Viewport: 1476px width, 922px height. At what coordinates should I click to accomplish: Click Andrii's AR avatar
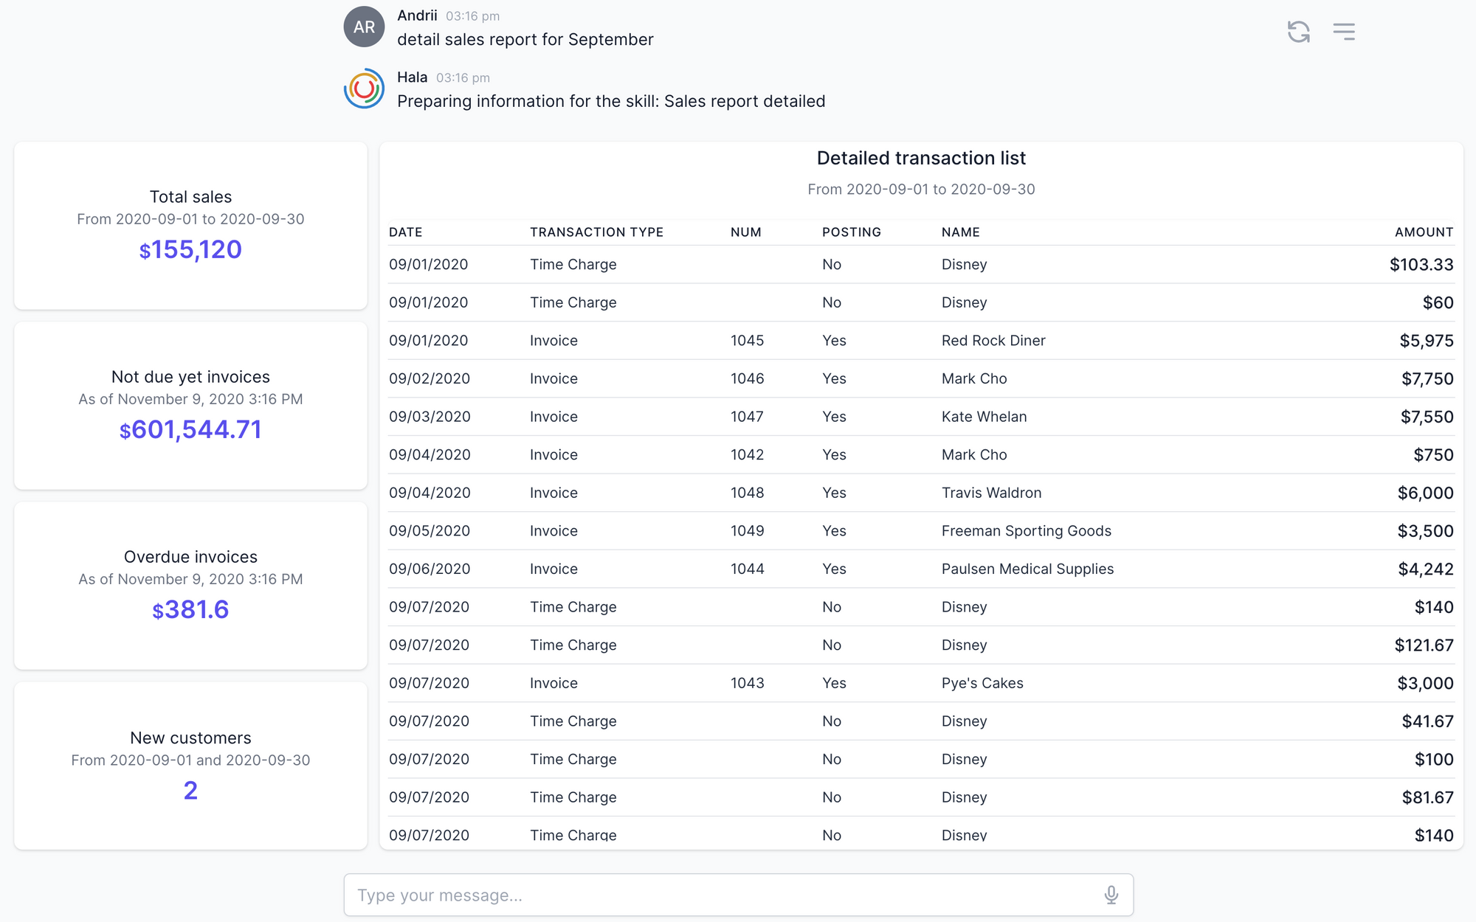pos(364,27)
